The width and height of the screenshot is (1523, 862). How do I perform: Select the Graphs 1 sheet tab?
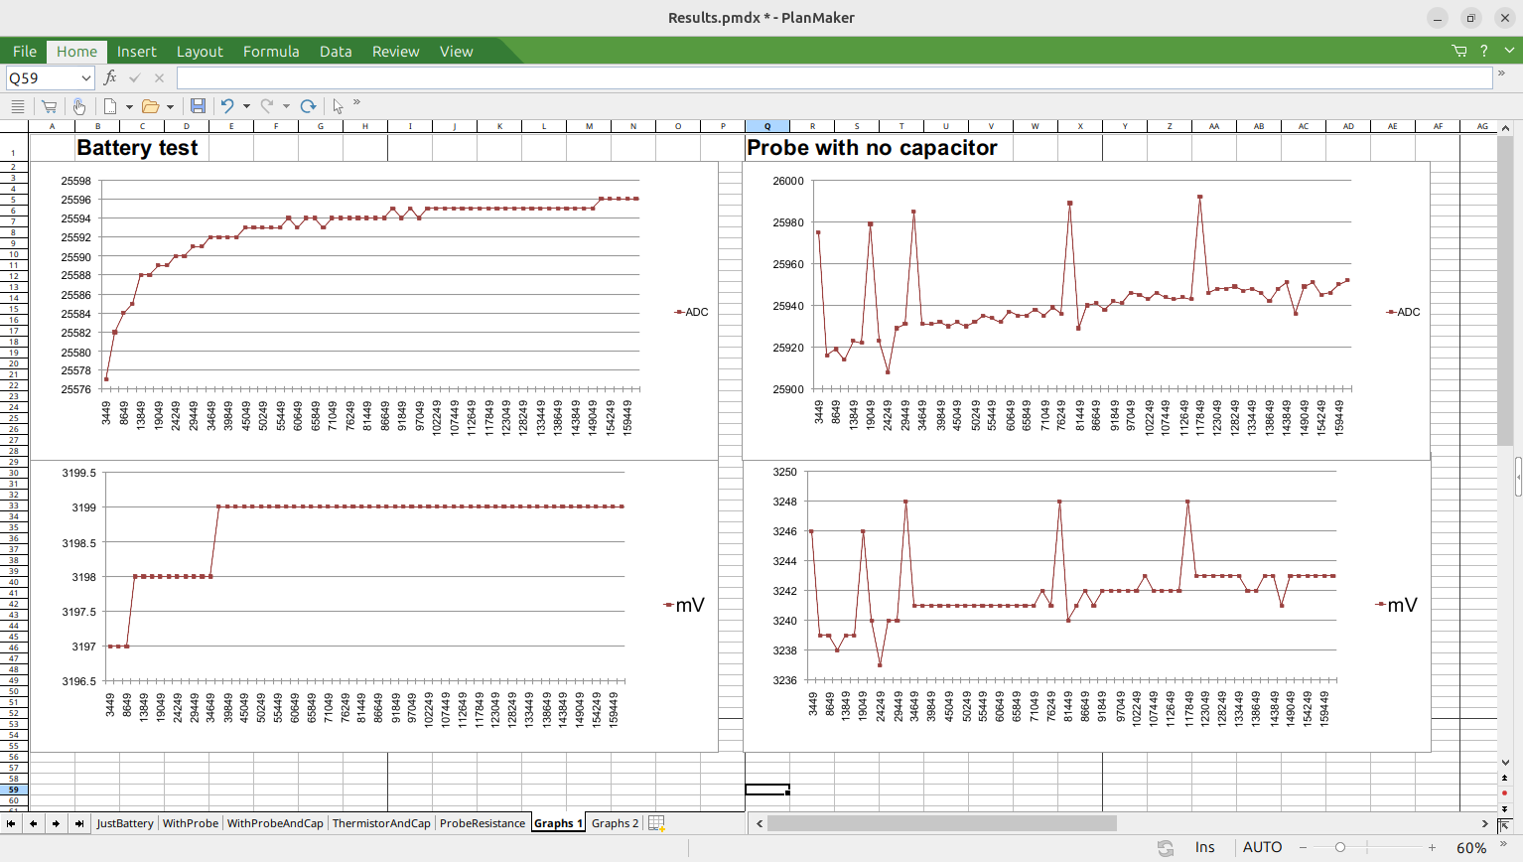558,823
